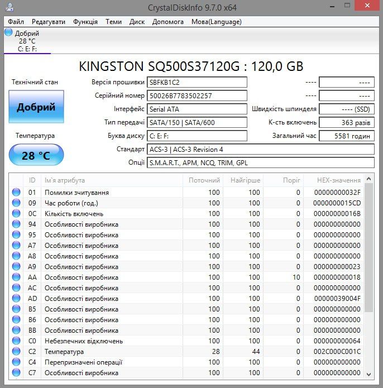Screen dimensions: 383x388
Task: Click the 28 °C temperature button
Action: click(36, 155)
